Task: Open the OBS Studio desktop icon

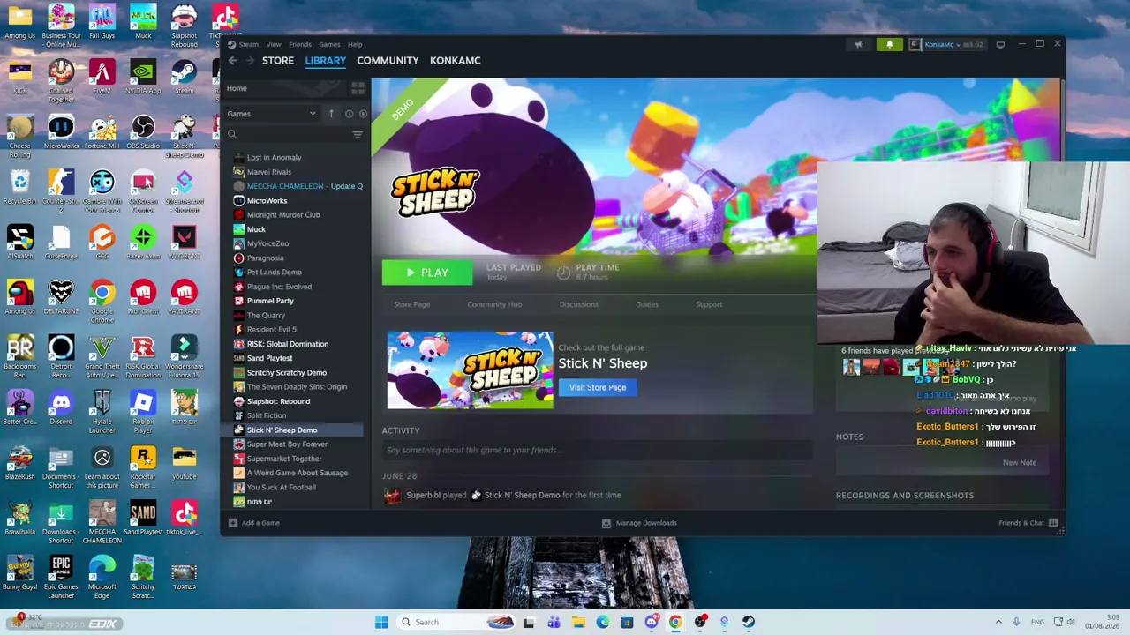Action: (x=143, y=132)
